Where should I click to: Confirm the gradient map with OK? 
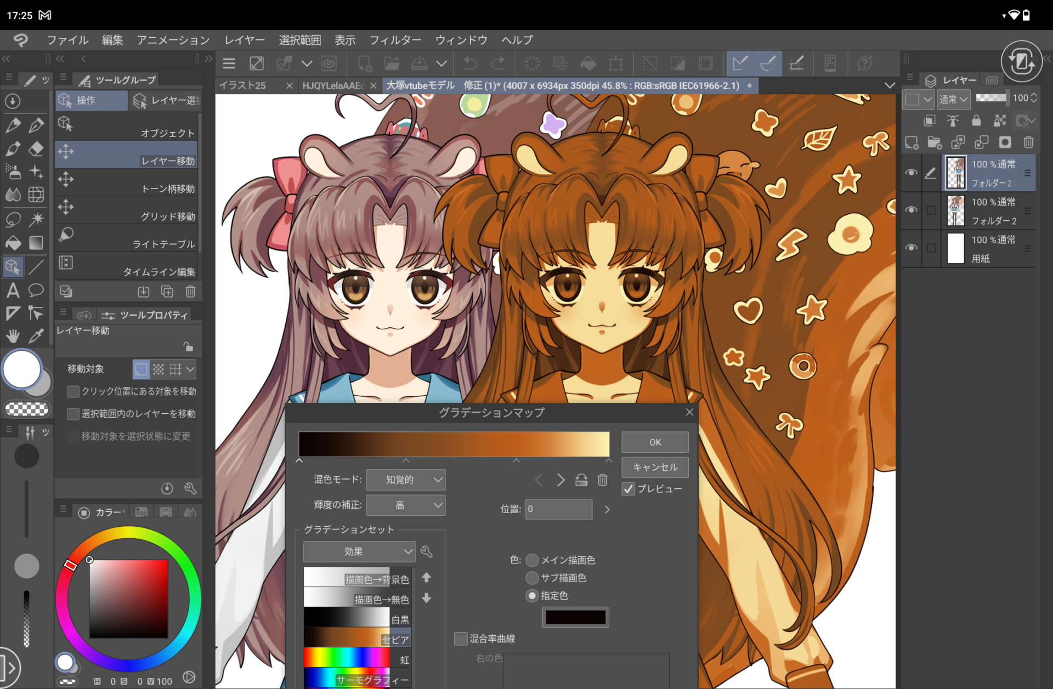[655, 442]
